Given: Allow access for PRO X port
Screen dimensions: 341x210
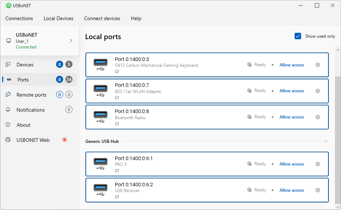Looking at the screenshot, I should (291, 164).
